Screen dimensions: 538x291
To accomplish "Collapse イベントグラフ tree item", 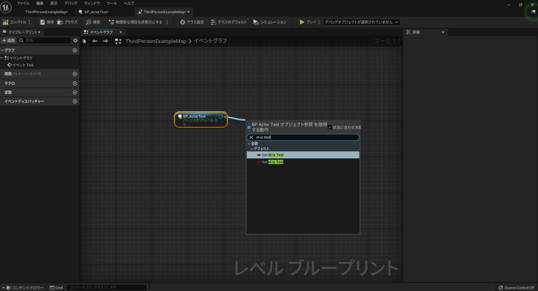I will pyautogui.click(x=2, y=58).
